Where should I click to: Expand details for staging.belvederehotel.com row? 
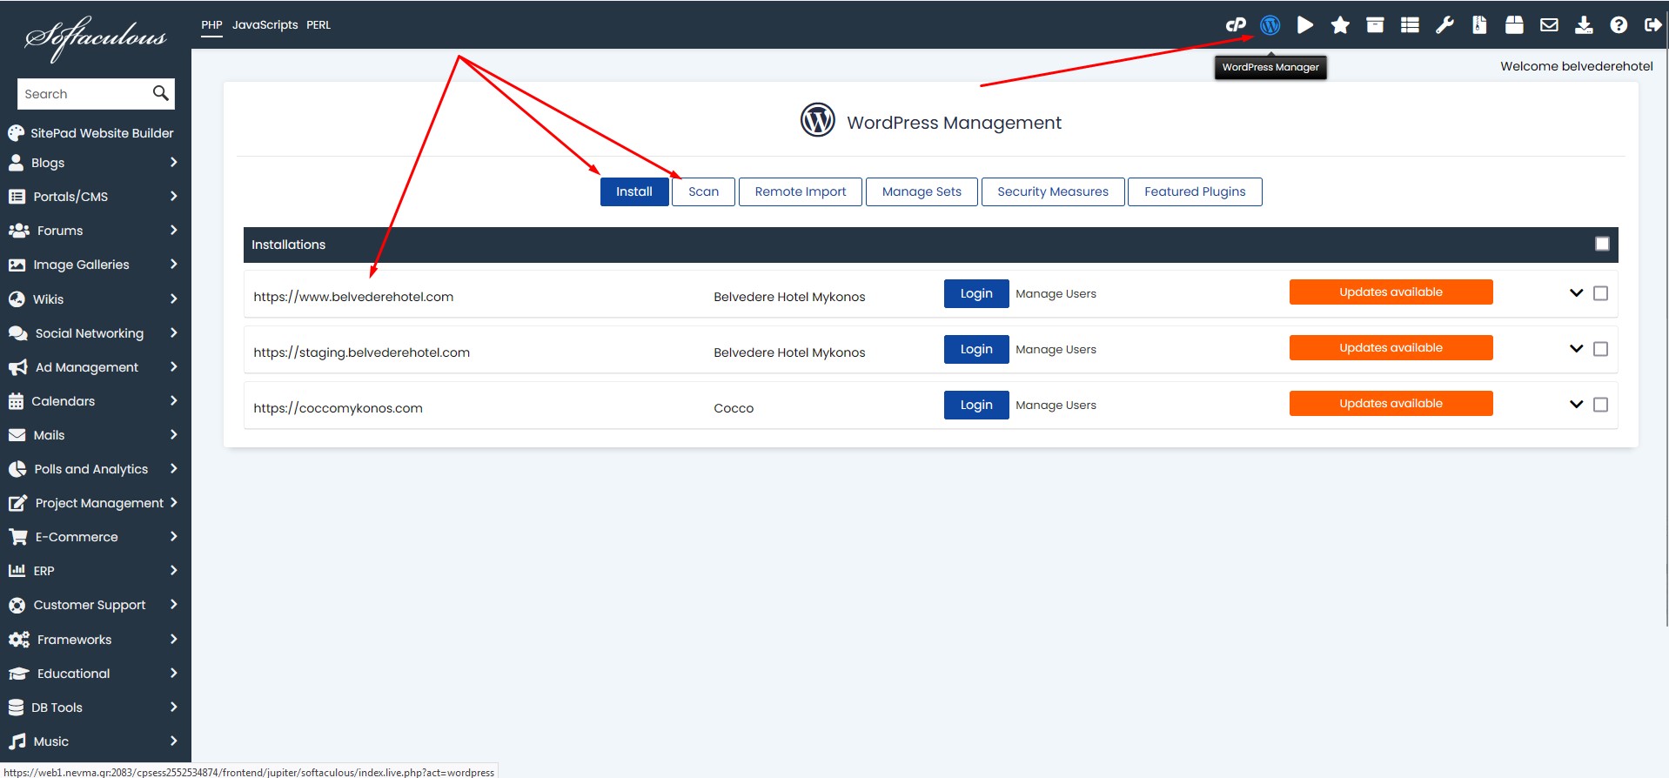tap(1576, 349)
